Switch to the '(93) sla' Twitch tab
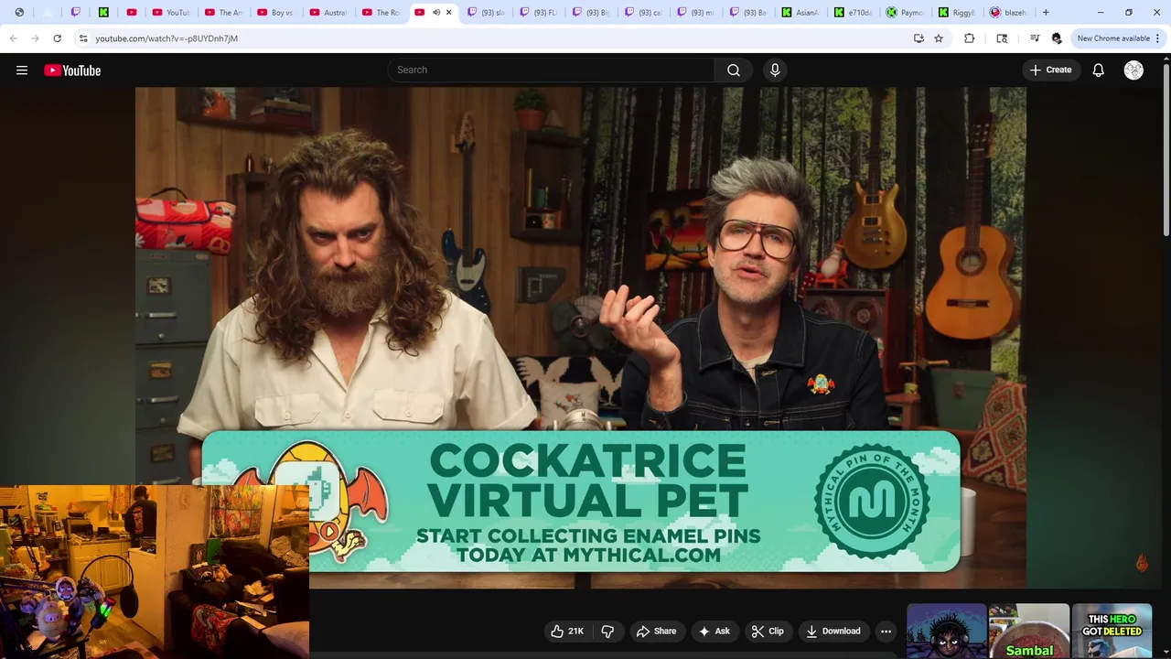The width and height of the screenshot is (1171, 659). click(487, 13)
